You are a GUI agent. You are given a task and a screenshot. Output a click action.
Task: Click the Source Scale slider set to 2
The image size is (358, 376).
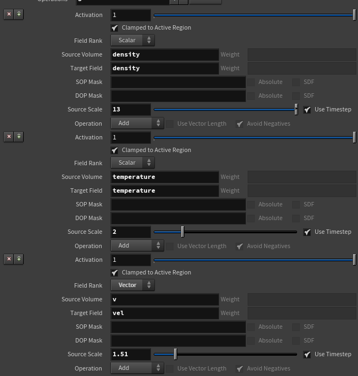coord(226,232)
